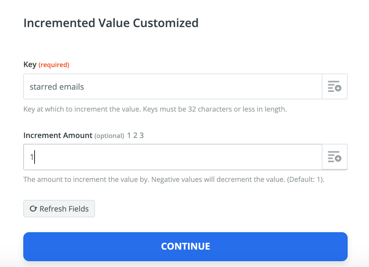Click the orange (required) tag
This screenshot has width=369, height=267.
54,65
